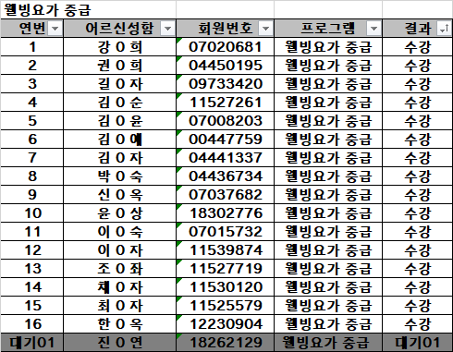Screen dimensions: 453x352
Task: Click name cell 최 0 자
Action: (120, 306)
